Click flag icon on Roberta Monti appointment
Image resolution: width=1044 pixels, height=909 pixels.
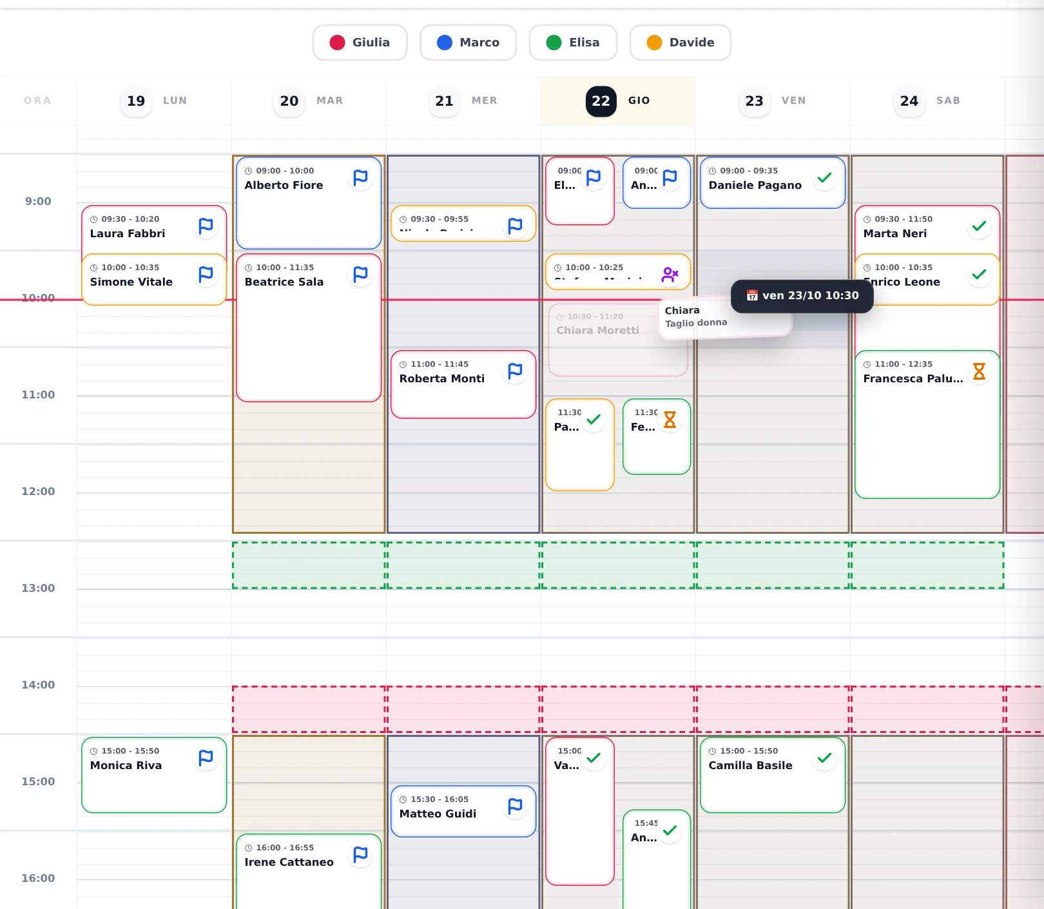tap(516, 371)
